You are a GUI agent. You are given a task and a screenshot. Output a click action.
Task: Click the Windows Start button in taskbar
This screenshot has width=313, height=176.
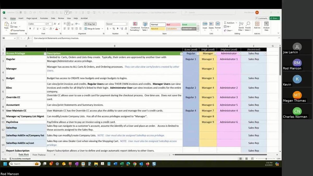click(5, 164)
